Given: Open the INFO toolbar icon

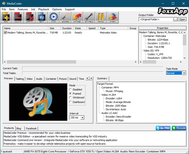Looking at the screenshot, I should [x=42, y=17].
